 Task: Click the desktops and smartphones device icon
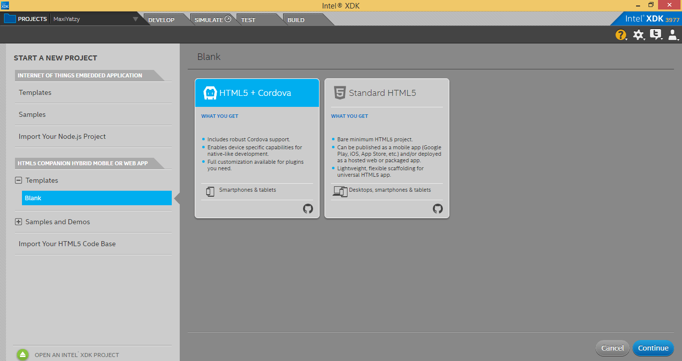[340, 191]
